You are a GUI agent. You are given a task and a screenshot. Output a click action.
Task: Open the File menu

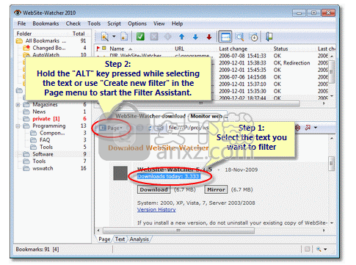(21, 23)
